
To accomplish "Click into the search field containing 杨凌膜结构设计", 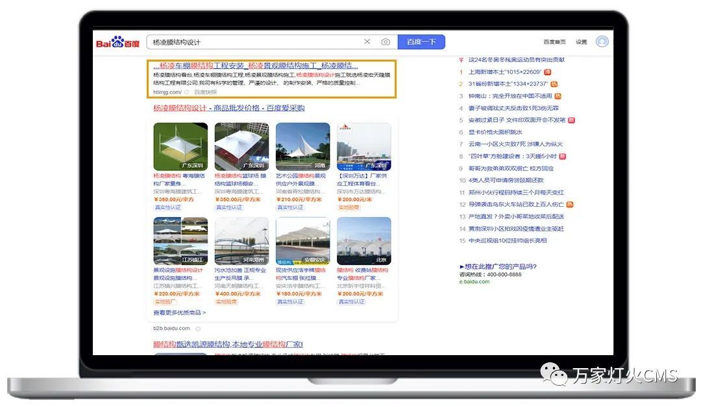I will click(253, 42).
